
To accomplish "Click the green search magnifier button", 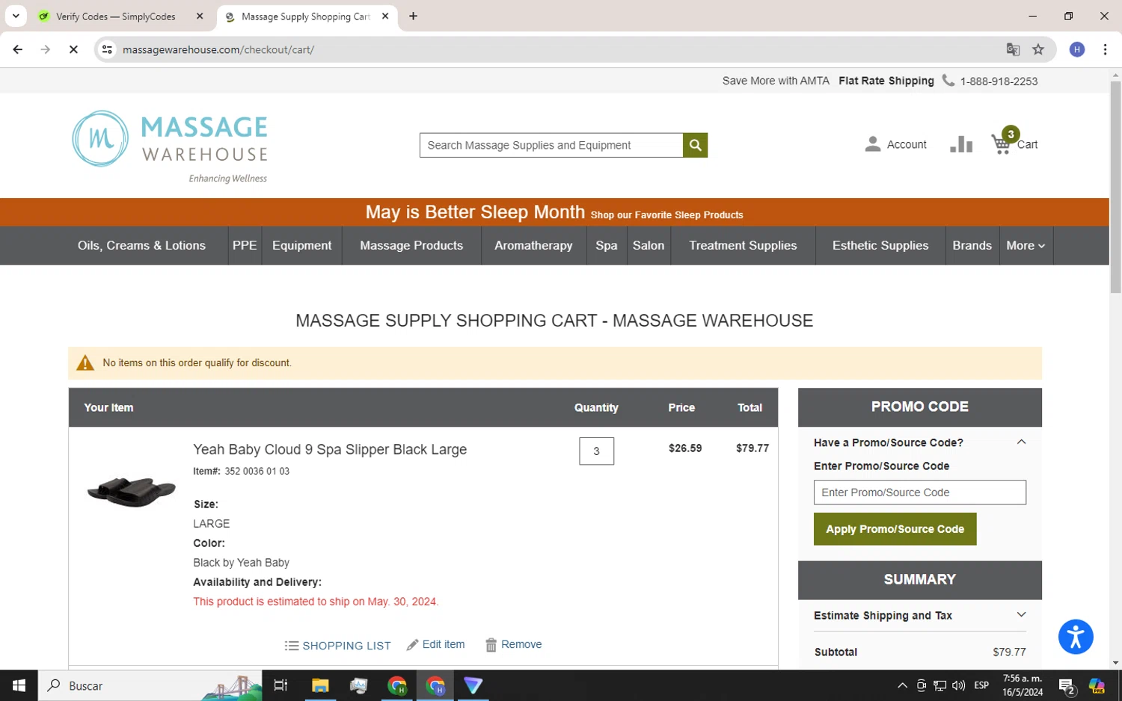I will pos(695,145).
